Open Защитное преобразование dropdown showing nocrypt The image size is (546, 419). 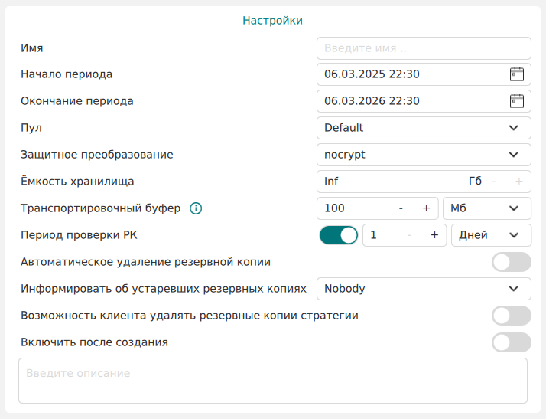coord(423,155)
